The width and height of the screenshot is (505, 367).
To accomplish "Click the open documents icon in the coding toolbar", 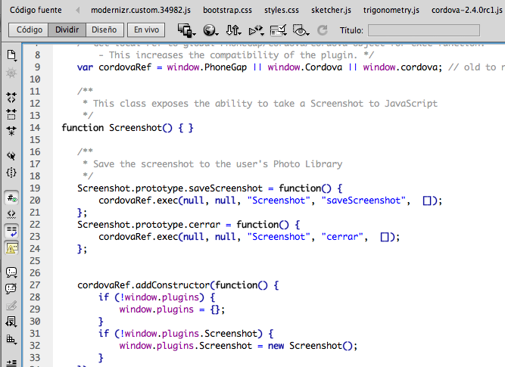I will point(11,55).
